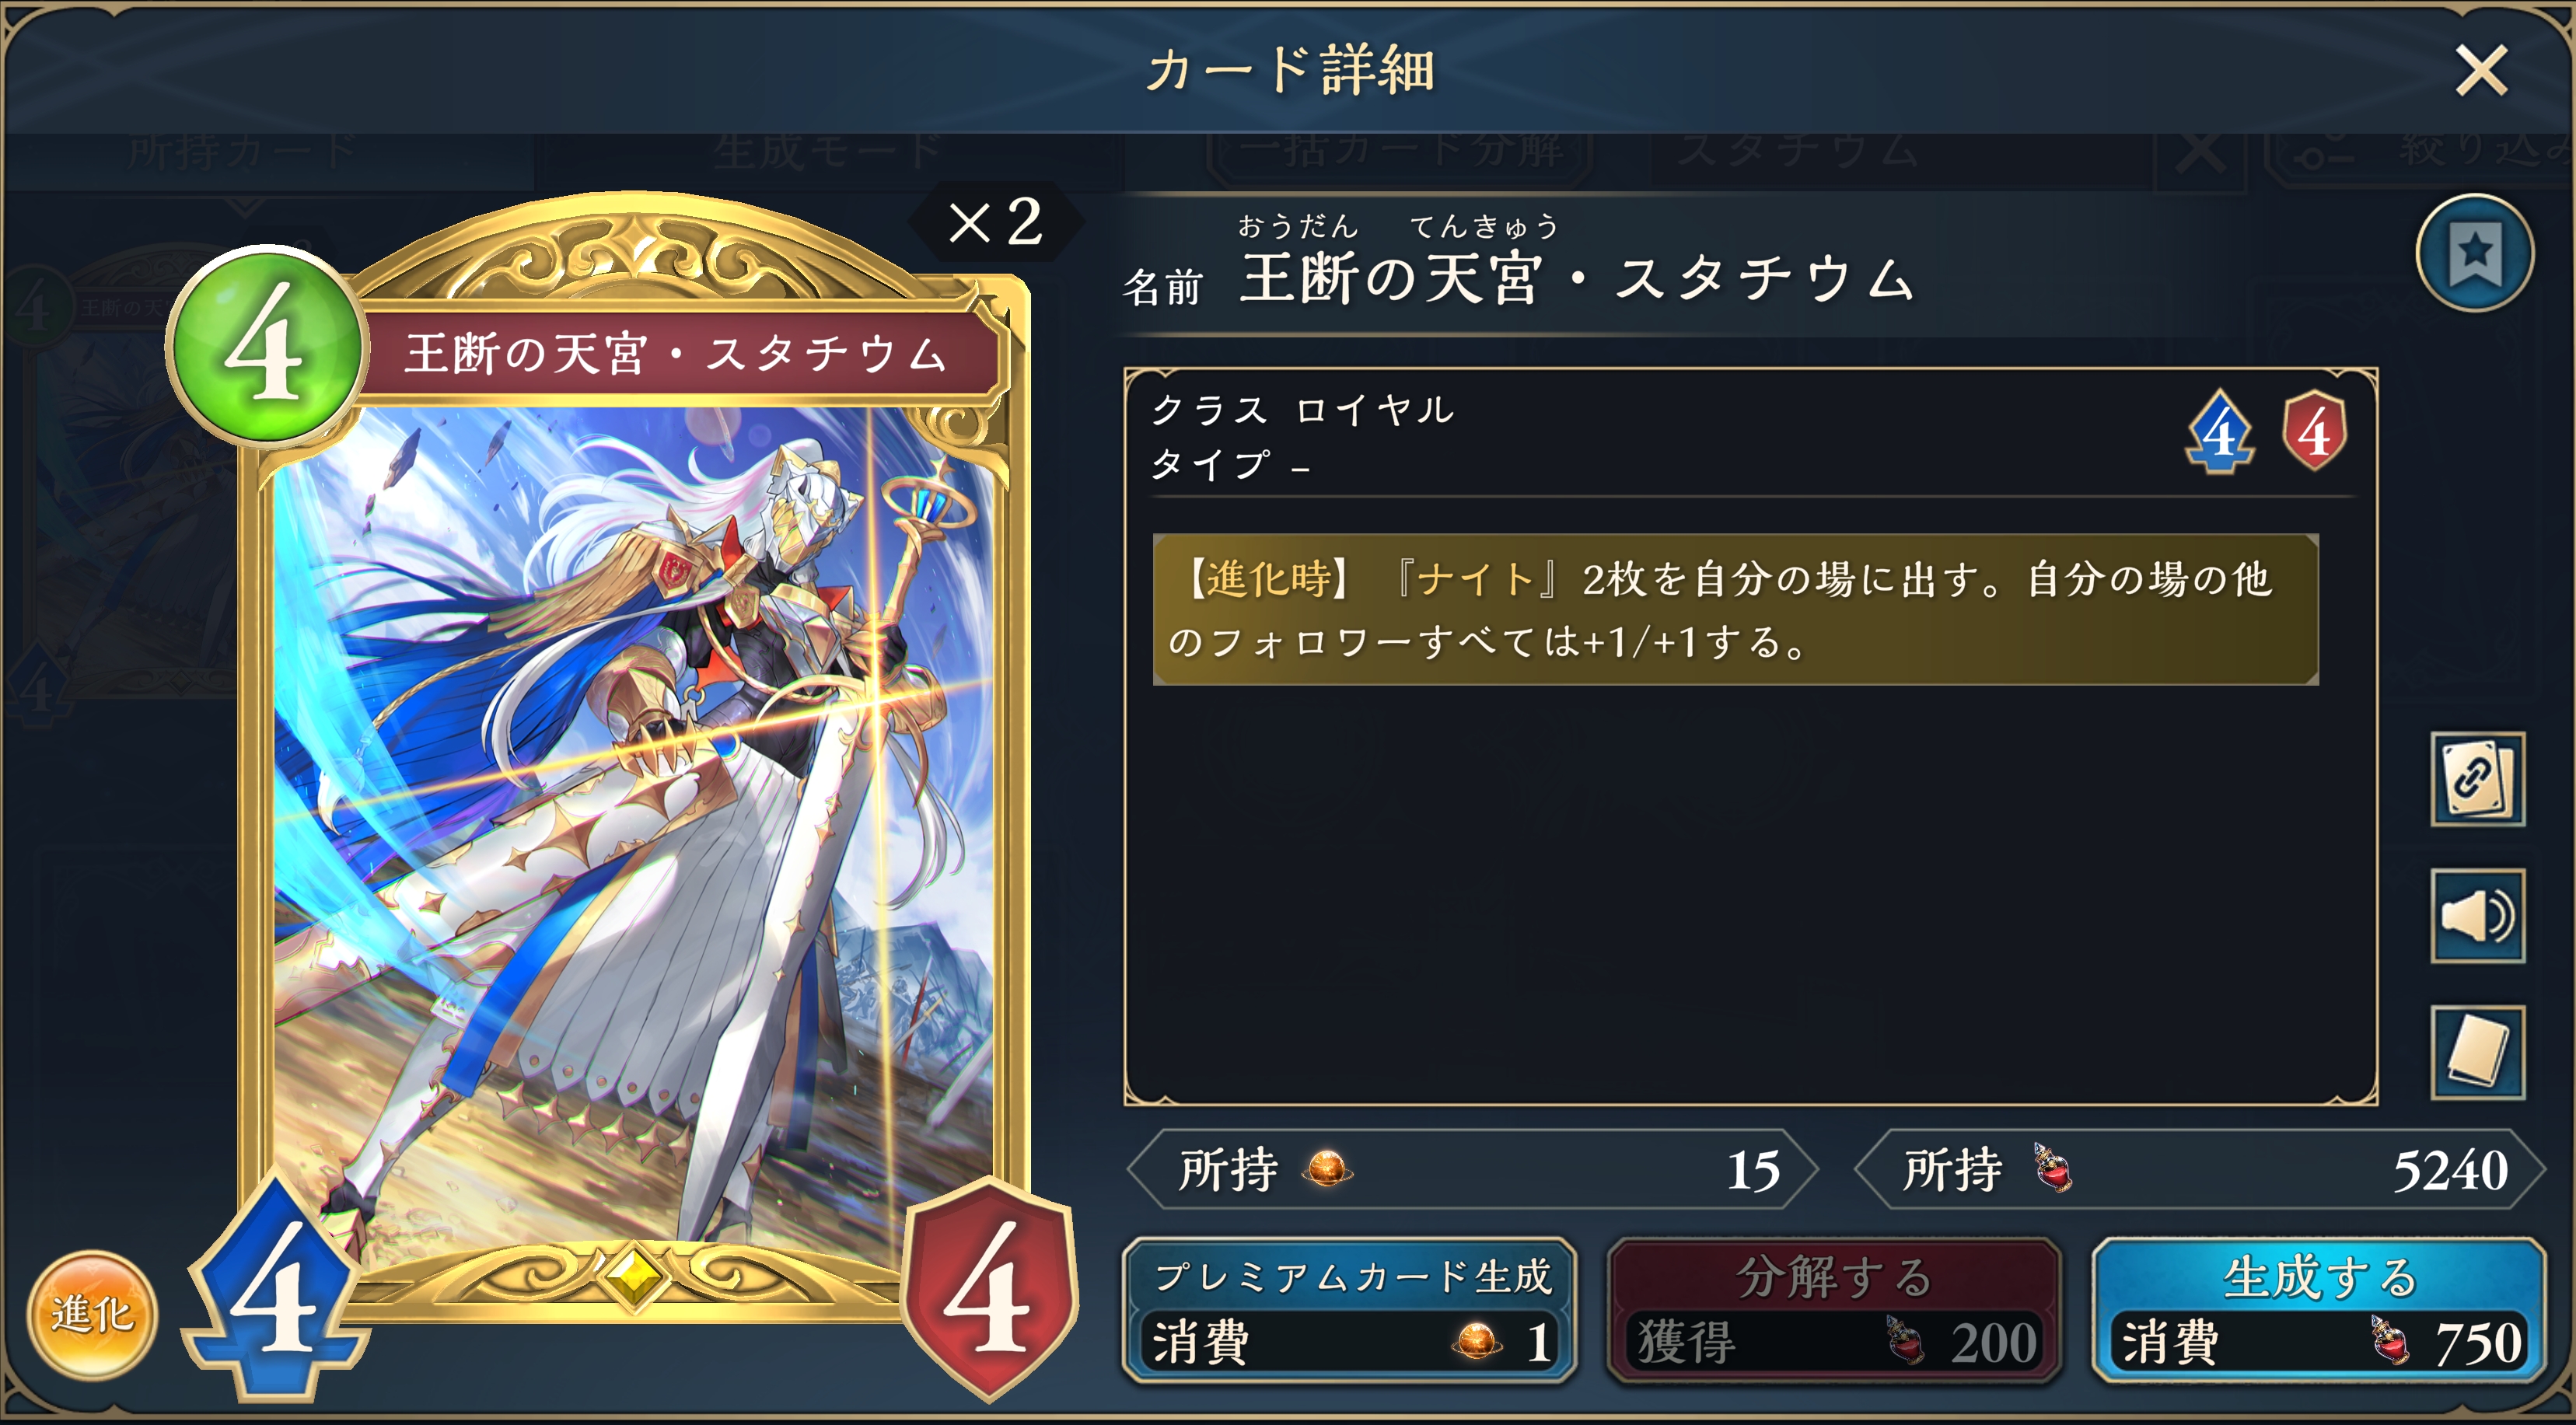Click the yellow gem at card bottom

pos(631,1277)
